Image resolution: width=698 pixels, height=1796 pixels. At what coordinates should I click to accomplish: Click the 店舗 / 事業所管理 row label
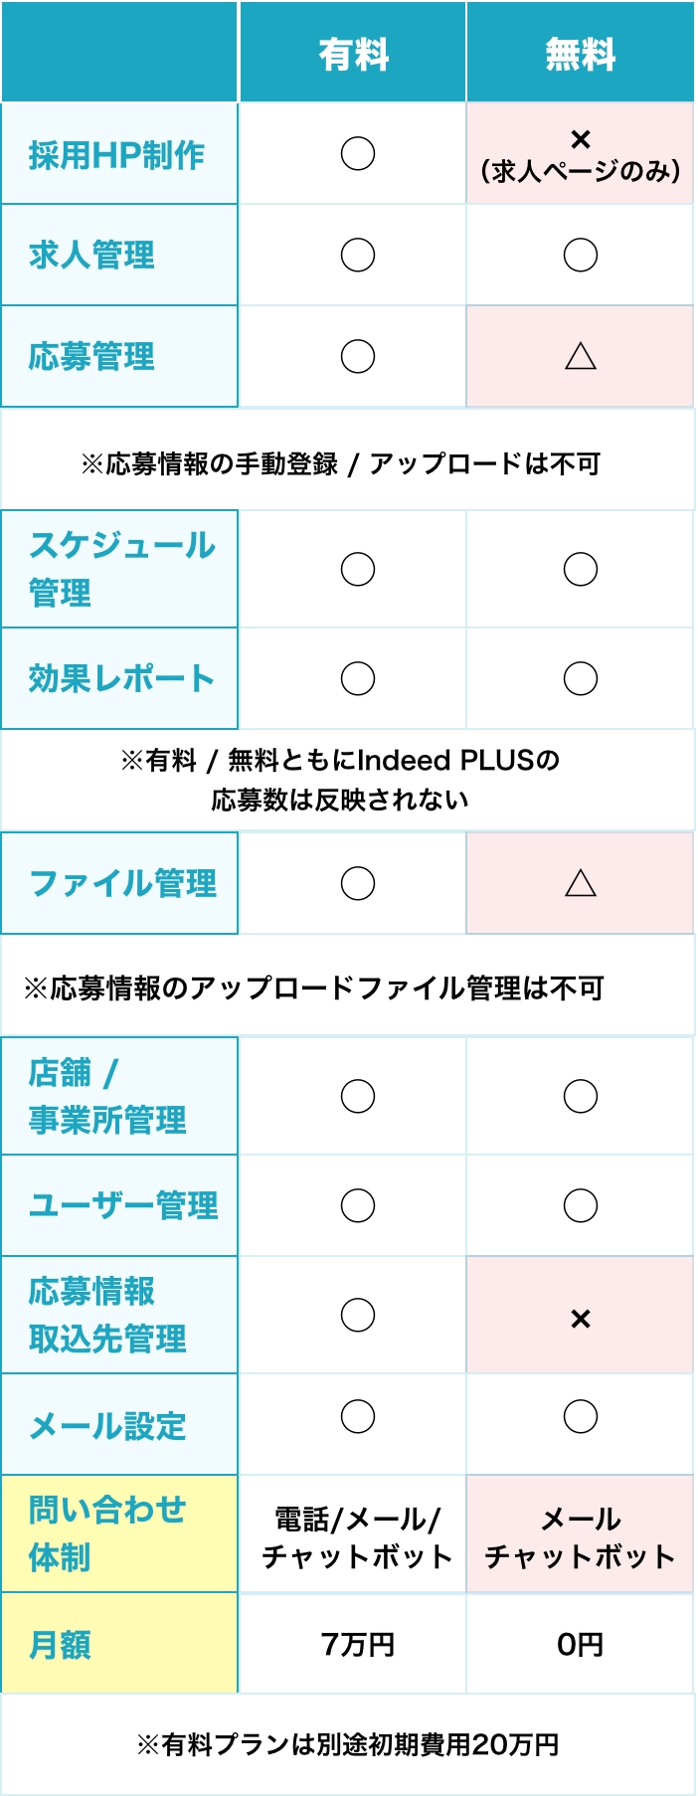(x=119, y=1096)
